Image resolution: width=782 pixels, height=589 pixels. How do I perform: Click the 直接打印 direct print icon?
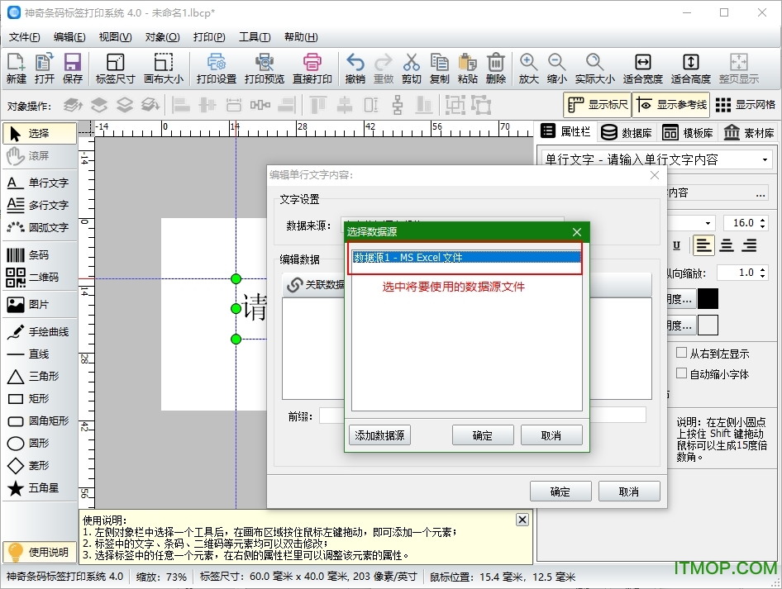(312, 68)
